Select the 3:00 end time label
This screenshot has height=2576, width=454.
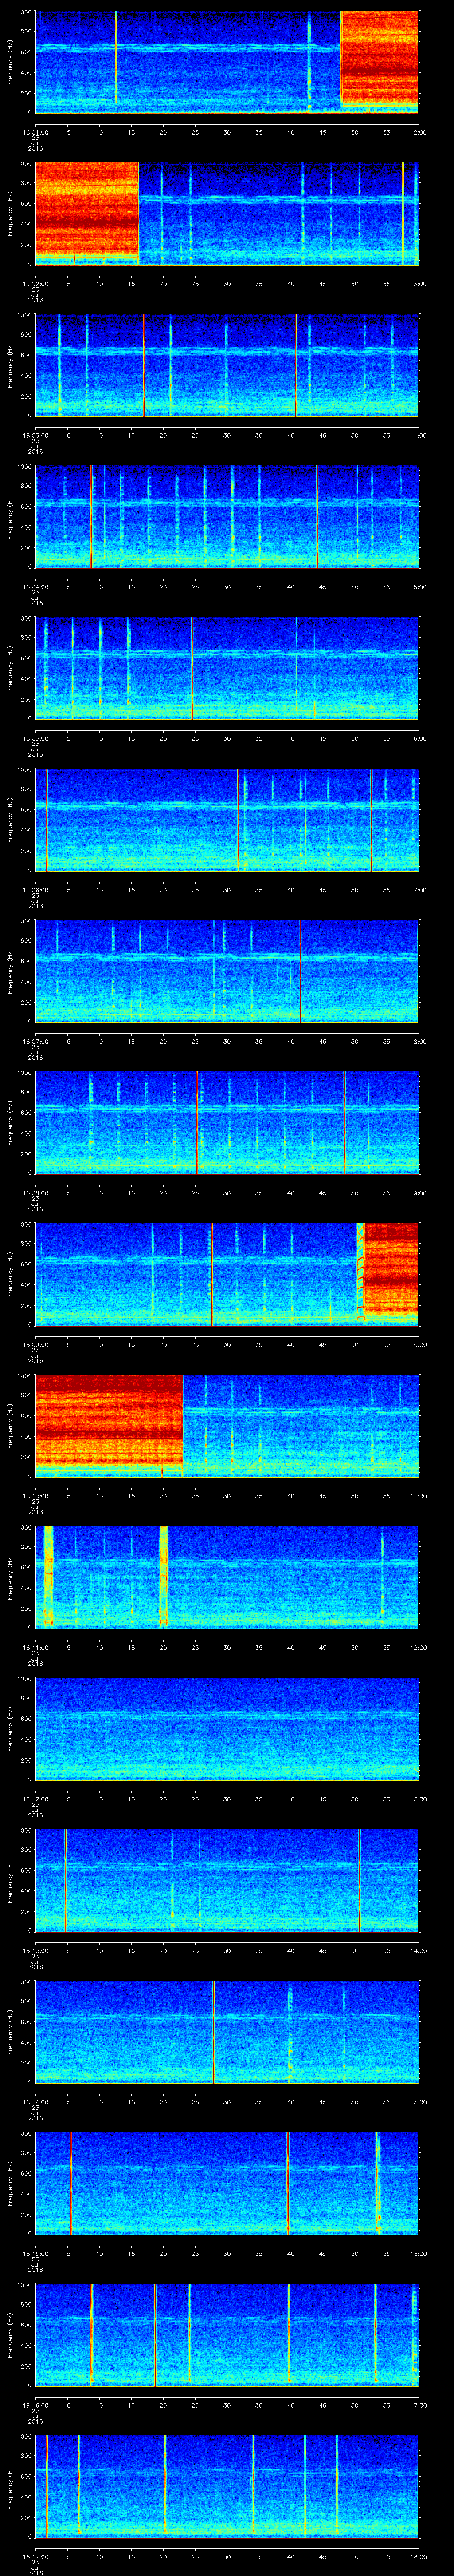pyautogui.click(x=419, y=284)
